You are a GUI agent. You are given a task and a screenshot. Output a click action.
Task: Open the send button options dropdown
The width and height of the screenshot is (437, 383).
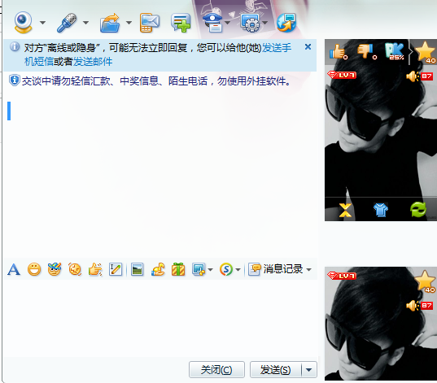coord(308,370)
